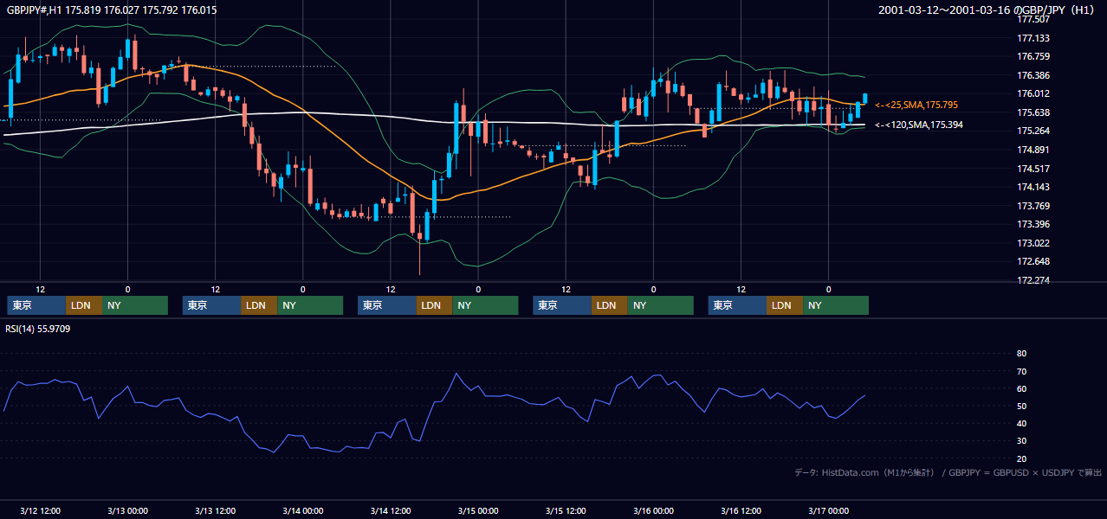1107x519 pixels.
Task: Select the 3/15 00:00 time axis label
Action: [x=478, y=510]
